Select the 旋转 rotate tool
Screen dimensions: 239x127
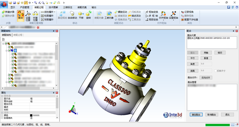coord(88,15)
